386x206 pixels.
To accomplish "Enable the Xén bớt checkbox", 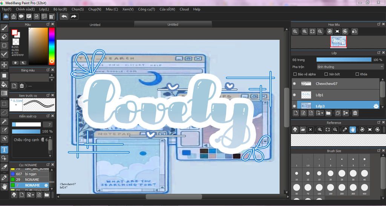I will 326,74.
